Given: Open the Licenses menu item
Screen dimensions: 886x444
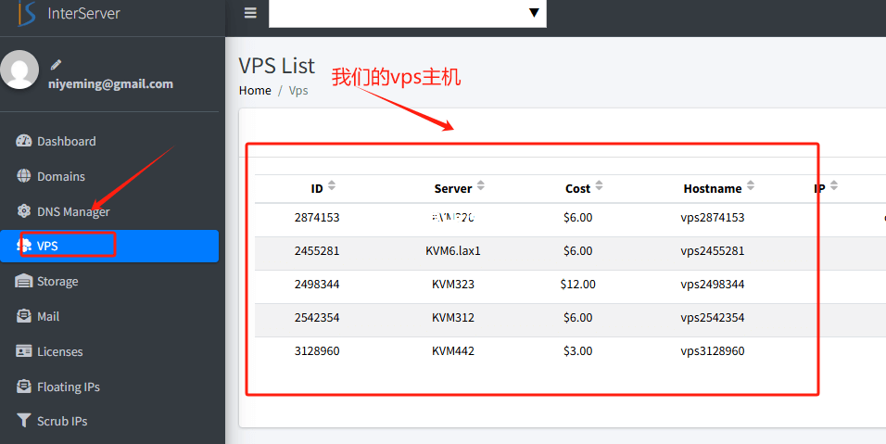Looking at the screenshot, I should (109, 351).
